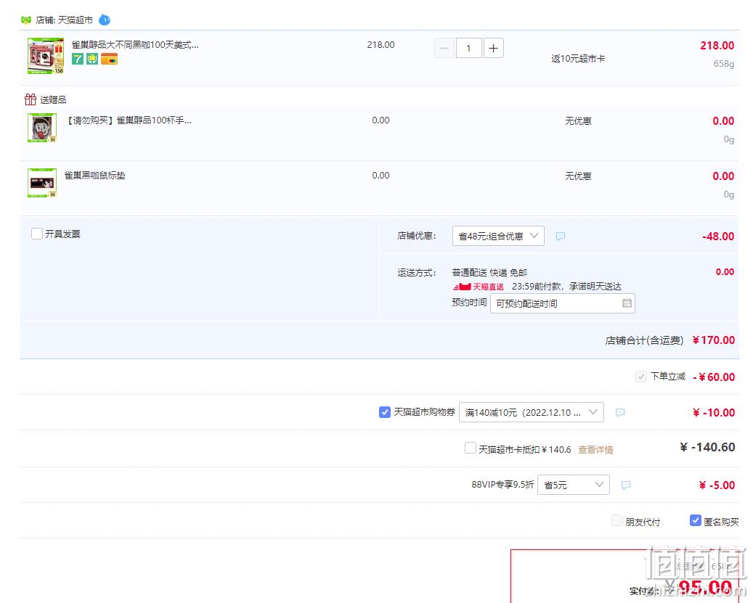Image resolution: width=753 pixels, height=603 pixels.
Task: Click the 可预约配送时间 delivery time field
Action: (562, 303)
